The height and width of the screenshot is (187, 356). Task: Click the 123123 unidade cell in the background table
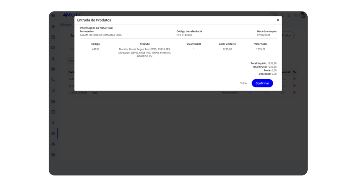click(x=78, y=92)
